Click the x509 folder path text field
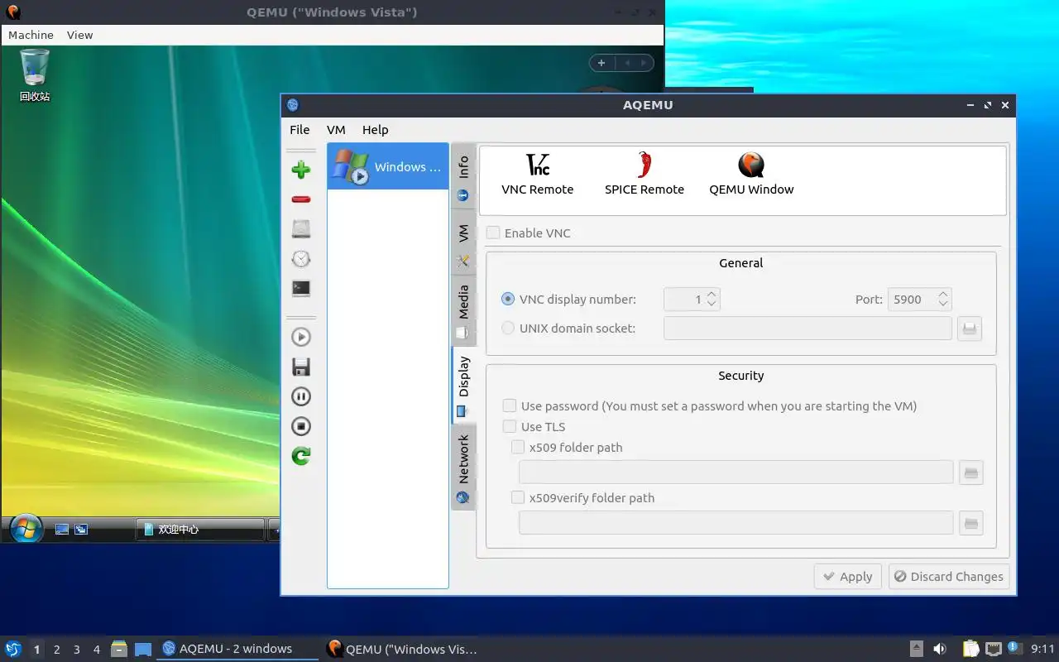Image resolution: width=1059 pixels, height=662 pixels. pos(736,473)
